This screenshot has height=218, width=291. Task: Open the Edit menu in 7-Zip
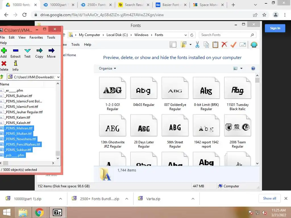tap(11, 37)
